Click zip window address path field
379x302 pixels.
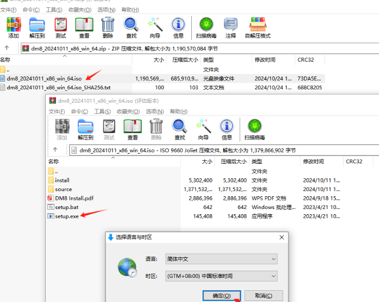200,48
